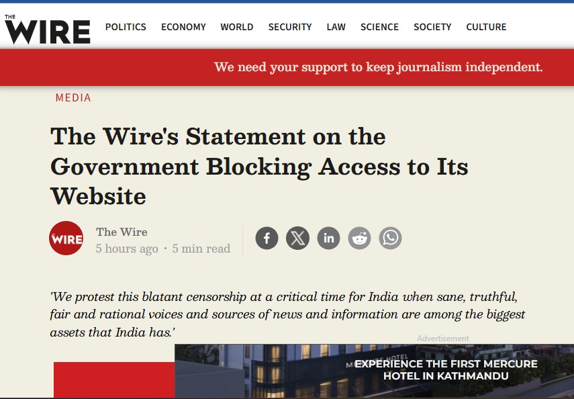Share article via WhatsApp icon
This screenshot has height=399, width=574.
pos(390,238)
